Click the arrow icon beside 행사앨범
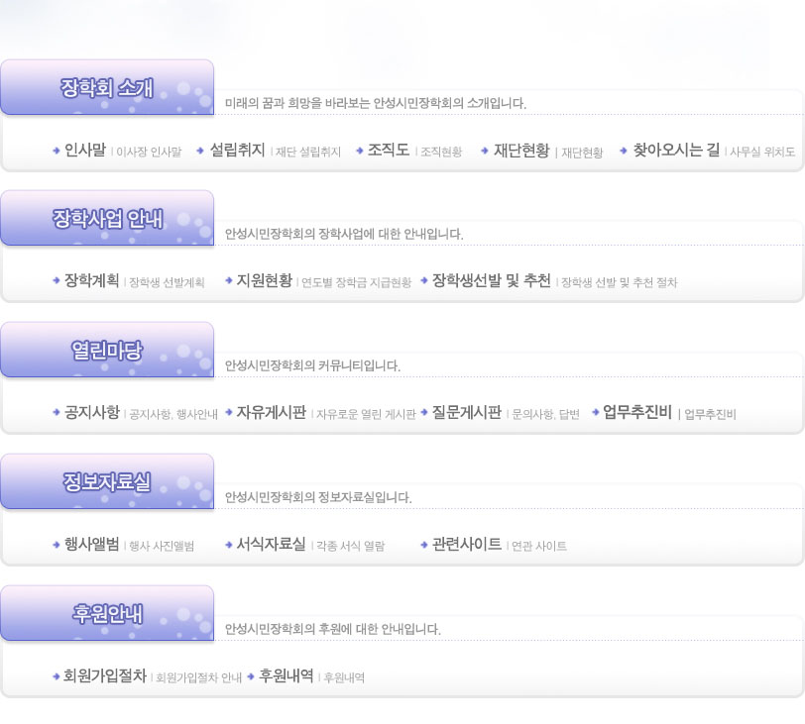The image size is (805, 724). point(57,545)
